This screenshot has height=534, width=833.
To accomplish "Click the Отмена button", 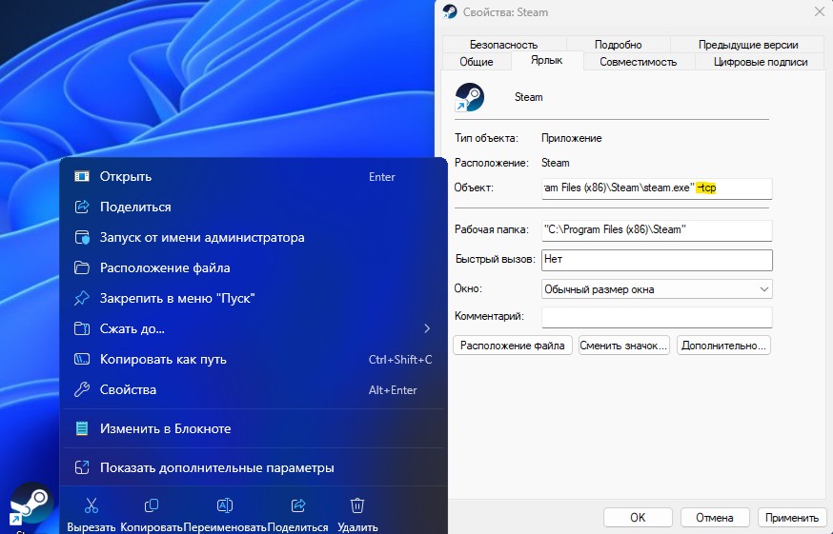I will point(715,518).
